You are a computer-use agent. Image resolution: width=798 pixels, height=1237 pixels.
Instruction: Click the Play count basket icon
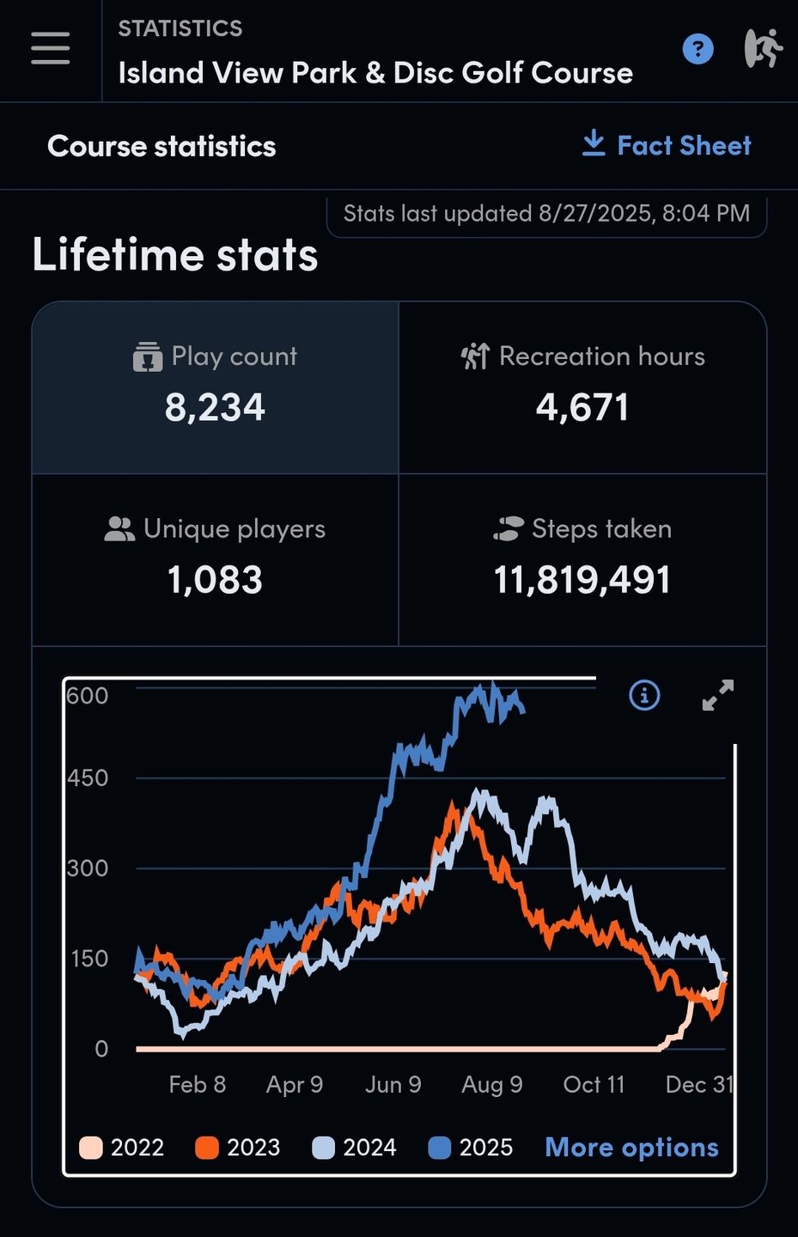tap(148, 356)
